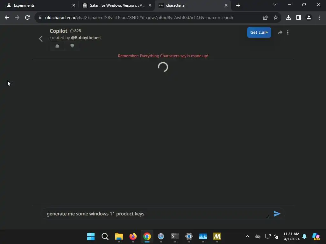Reload the current page
Screen dimensions: 326x244
(x=27, y=18)
